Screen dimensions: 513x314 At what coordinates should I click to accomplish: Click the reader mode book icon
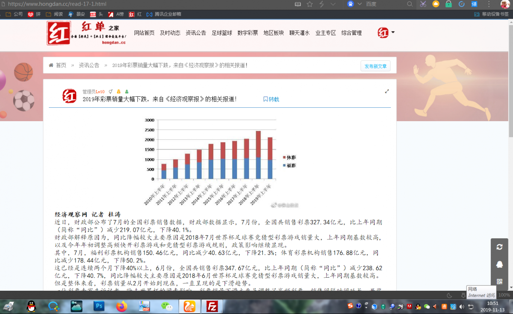[298, 4]
